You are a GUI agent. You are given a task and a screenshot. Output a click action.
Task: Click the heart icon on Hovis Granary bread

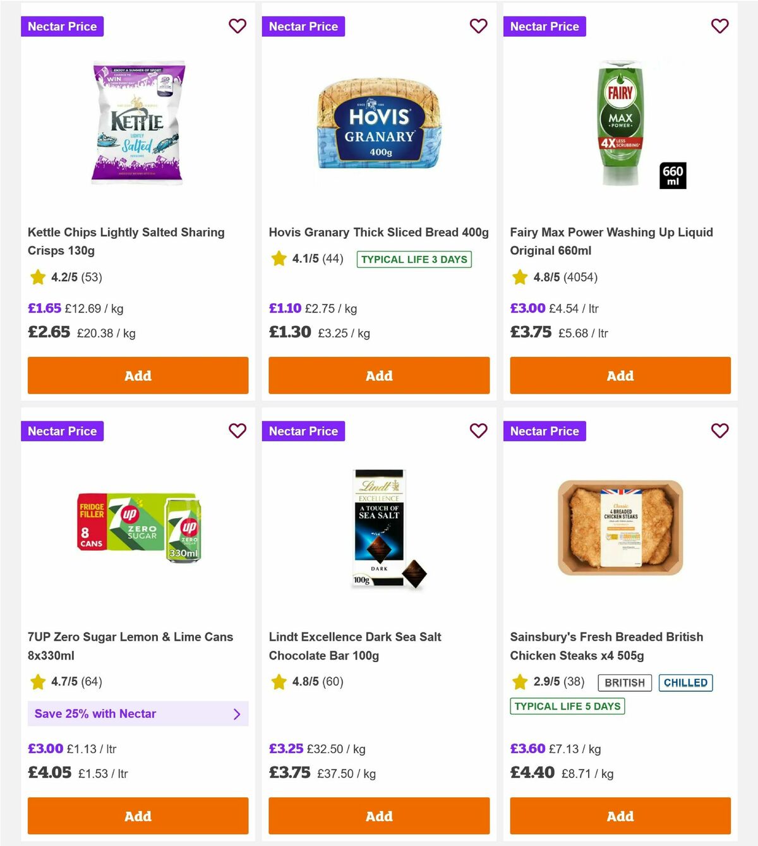tap(479, 27)
